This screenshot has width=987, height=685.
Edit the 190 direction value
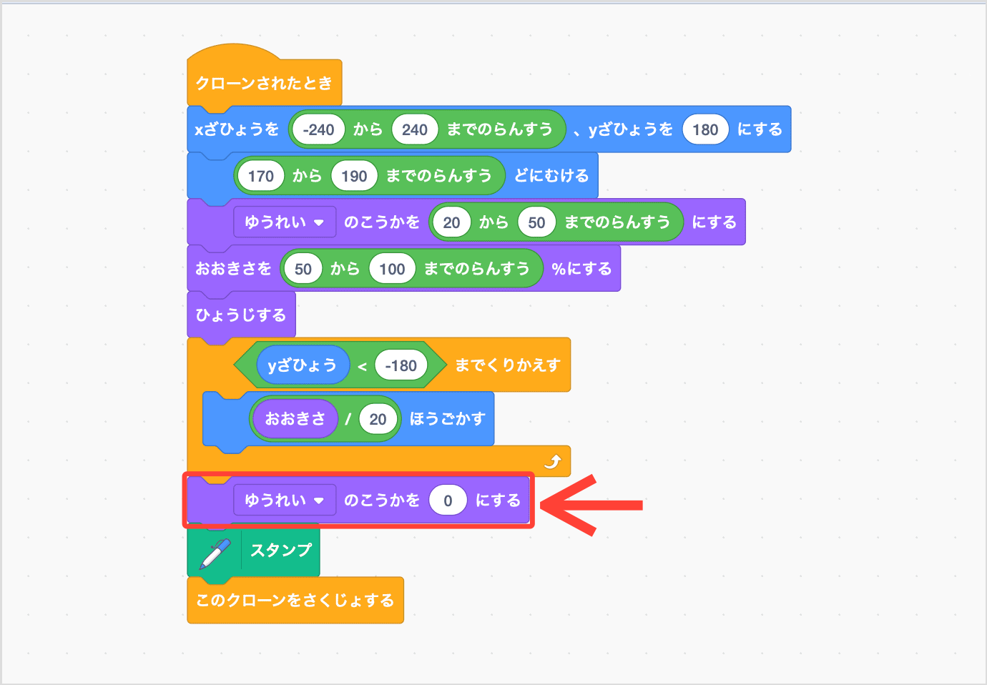(x=354, y=176)
